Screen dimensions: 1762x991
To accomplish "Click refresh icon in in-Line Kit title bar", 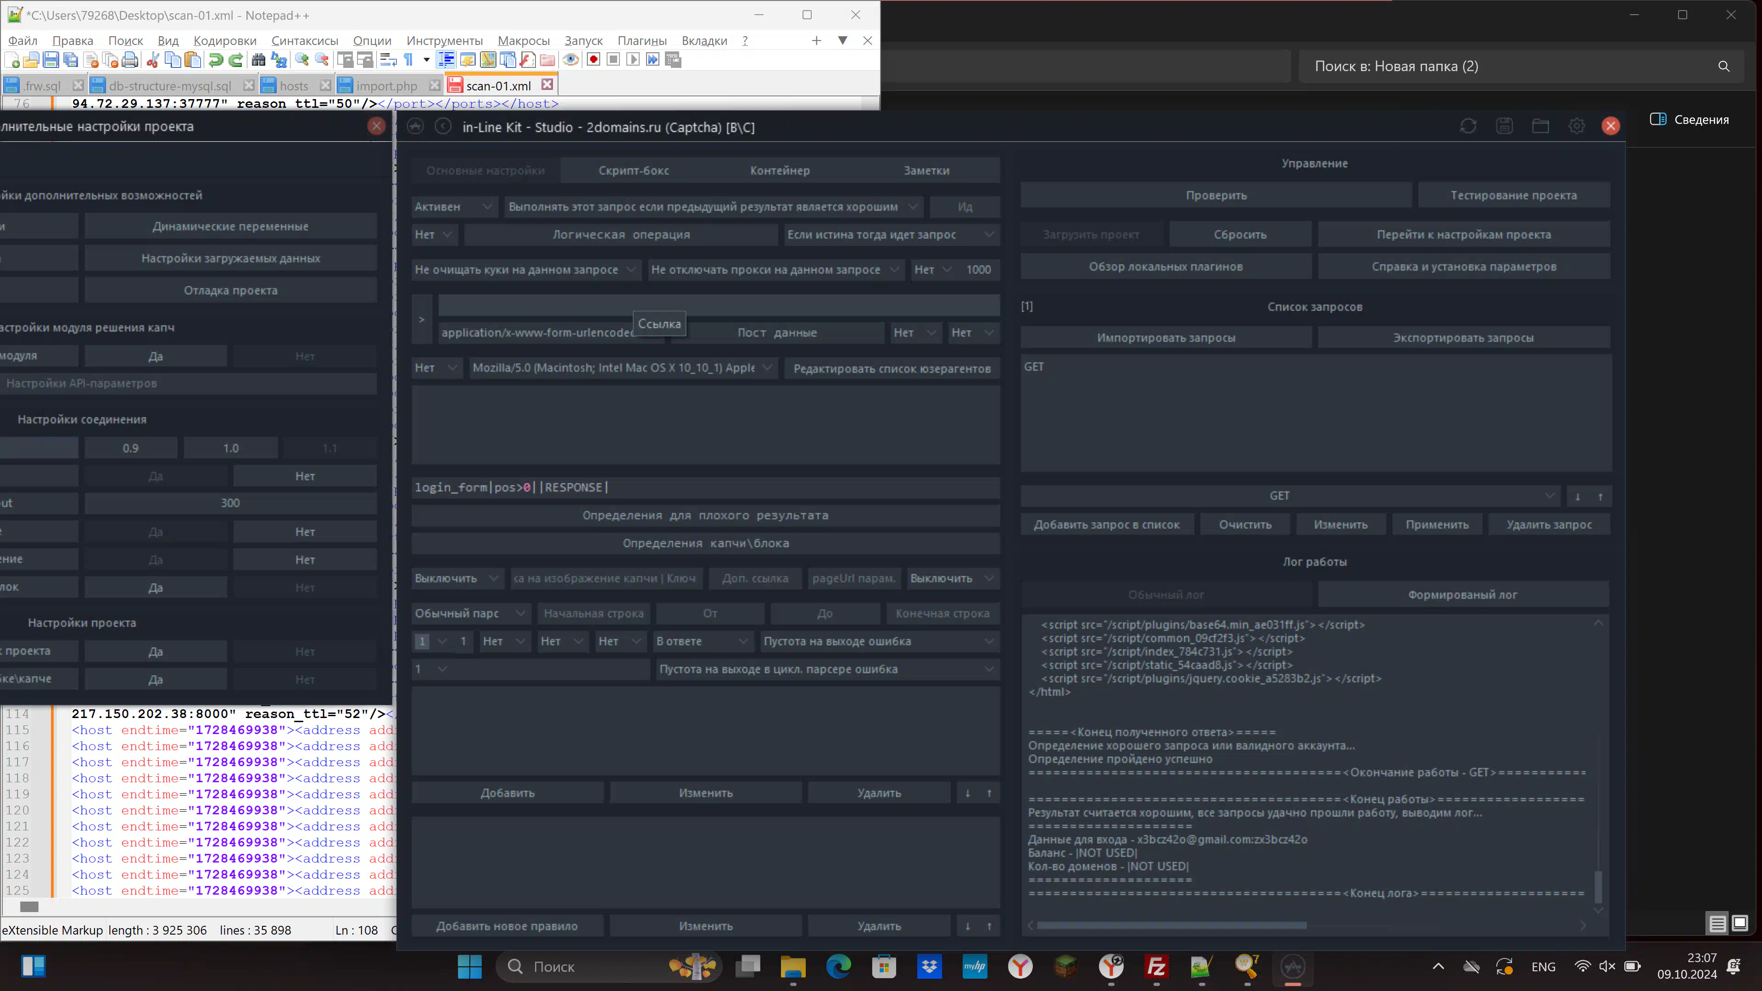I will [x=1468, y=126].
